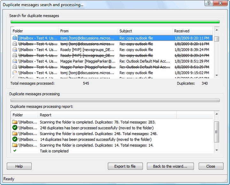The image size is (230, 185).
Task: Click messages list scrollbar thumb
Action: (217, 39)
